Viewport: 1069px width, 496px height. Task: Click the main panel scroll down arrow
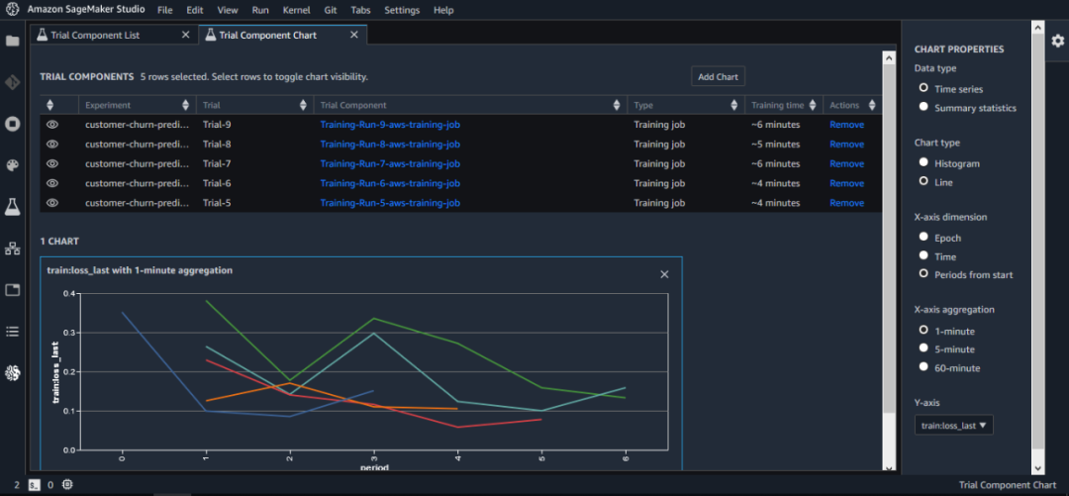click(x=888, y=466)
